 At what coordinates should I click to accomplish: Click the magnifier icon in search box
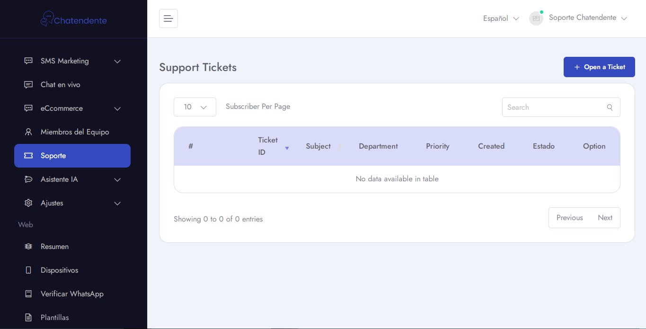point(610,107)
